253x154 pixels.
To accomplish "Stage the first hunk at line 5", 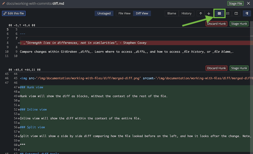I will 239,24.
